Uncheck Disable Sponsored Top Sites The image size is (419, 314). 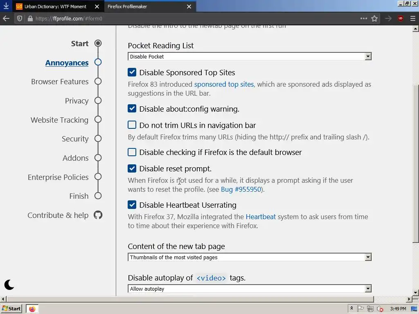[x=132, y=72]
